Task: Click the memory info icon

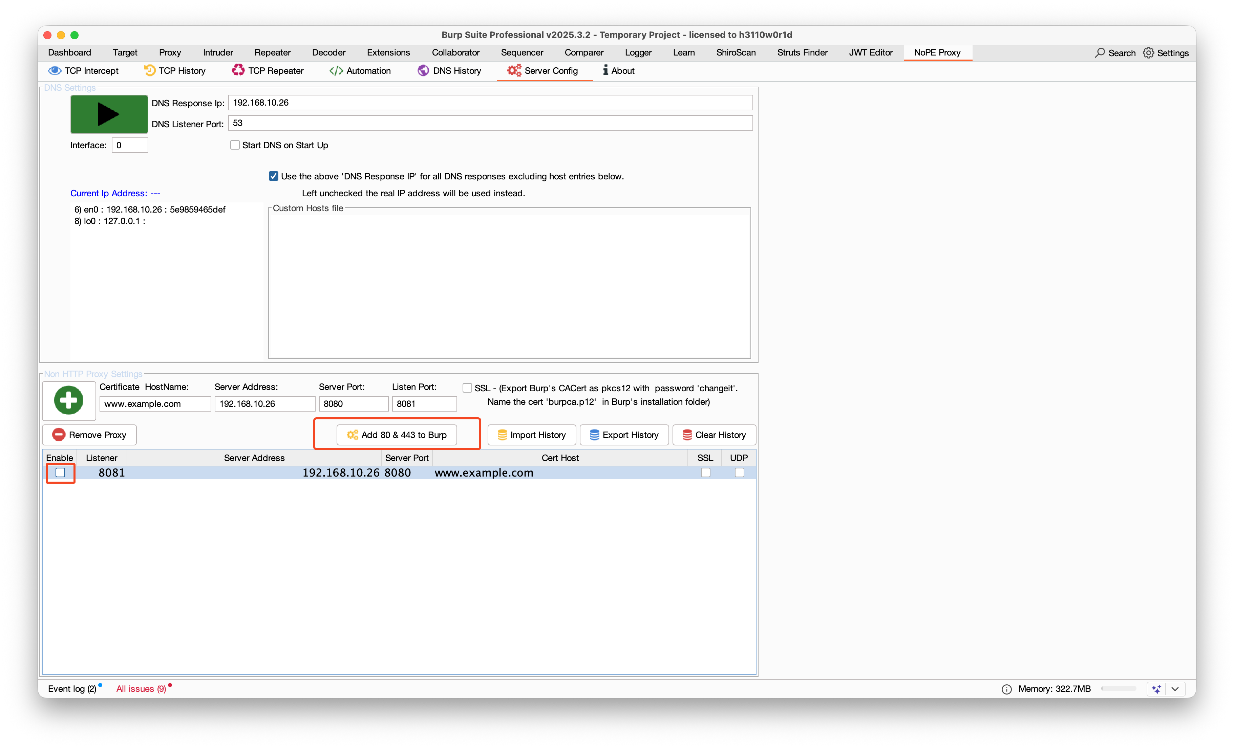Action: point(1006,689)
